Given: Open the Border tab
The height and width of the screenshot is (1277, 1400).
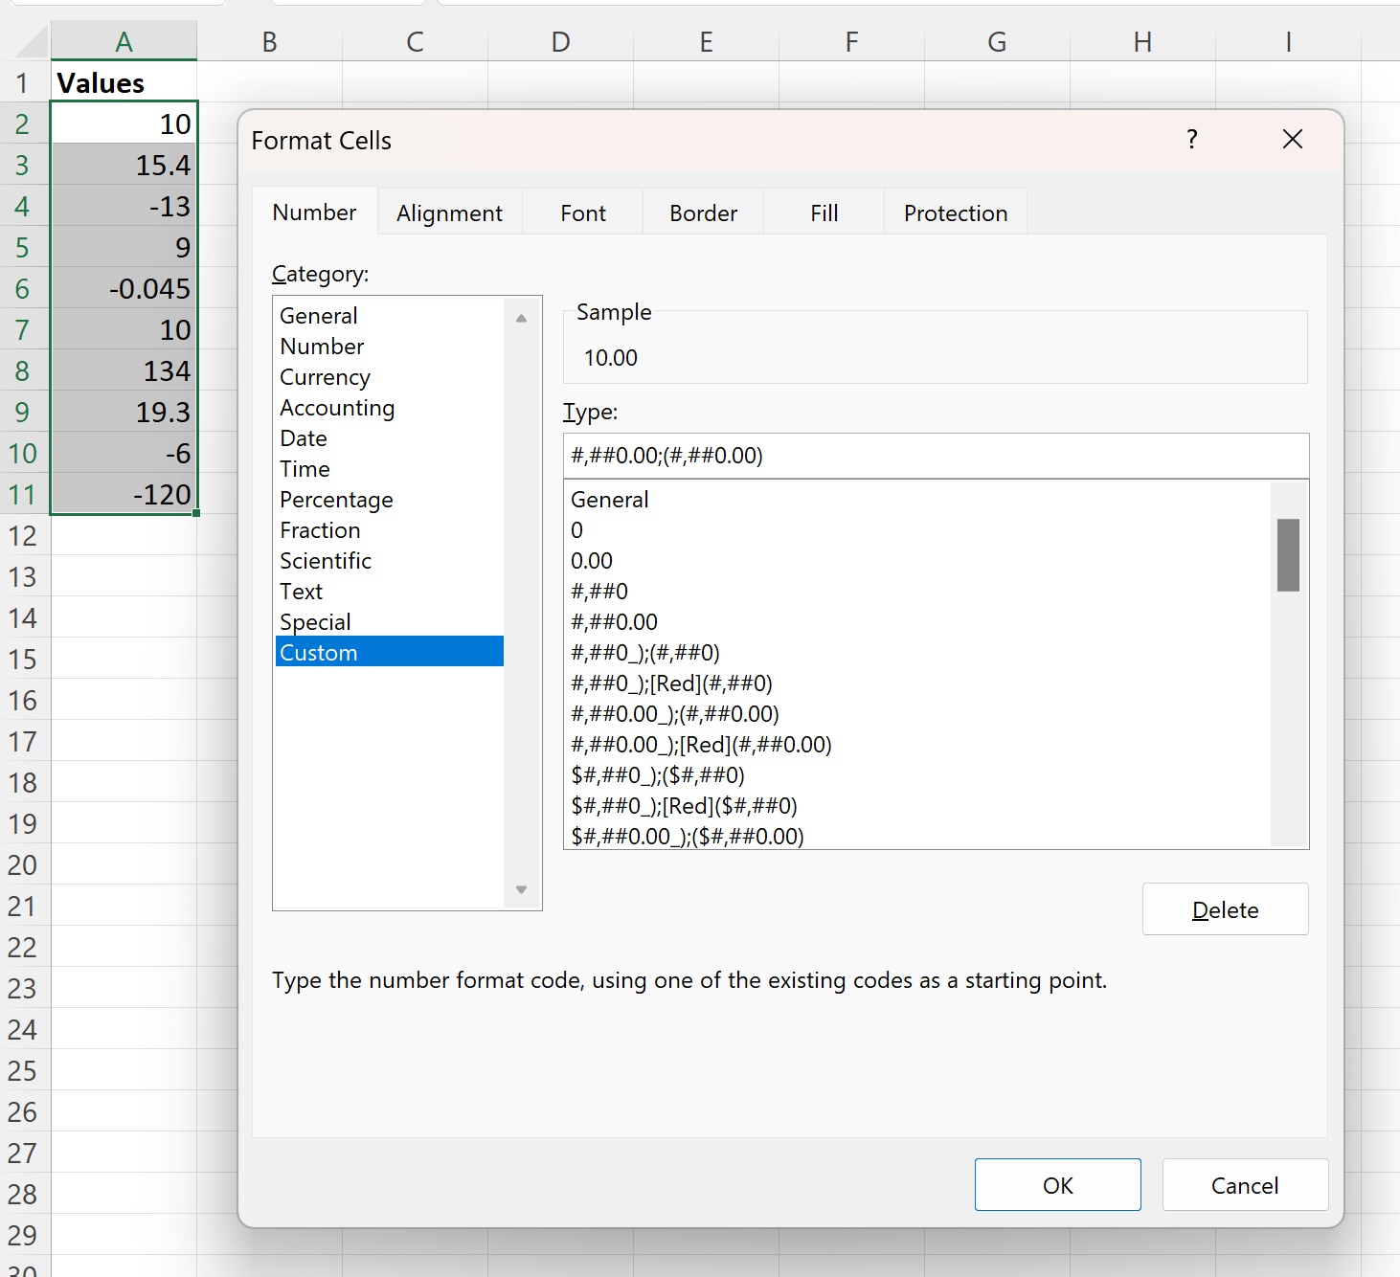Looking at the screenshot, I should click(703, 213).
